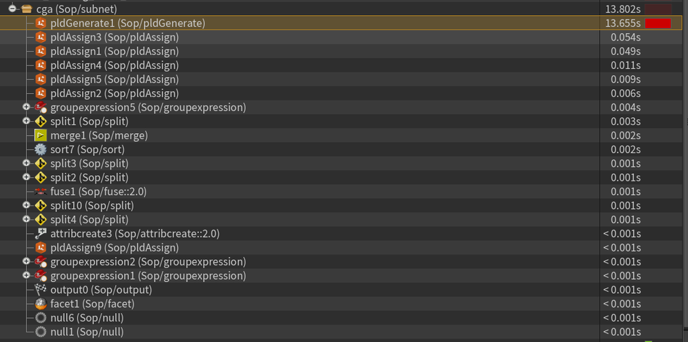The height and width of the screenshot is (342, 688).
Task: Click the null6 node icon
Action: [41, 318]
